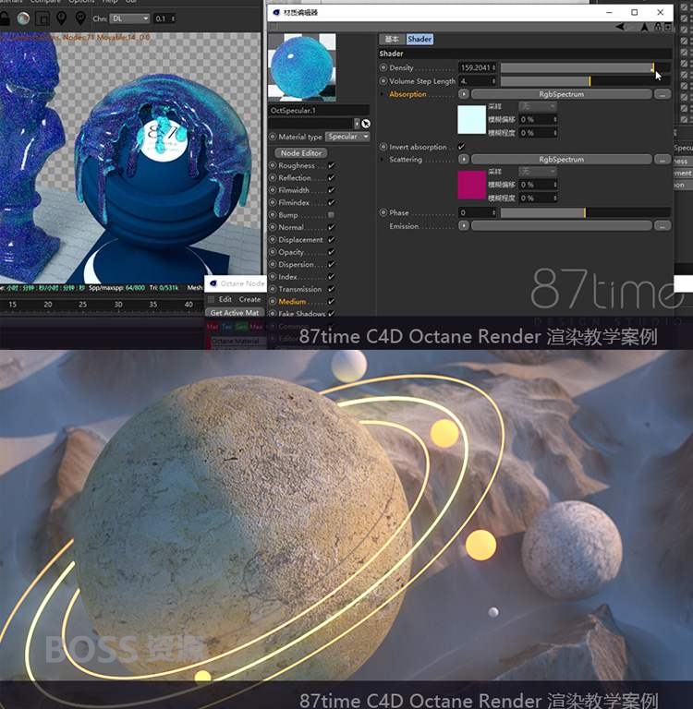Open the Scattering sampling dropdown
The image size is (693, 709).
(x=538, y=172)
